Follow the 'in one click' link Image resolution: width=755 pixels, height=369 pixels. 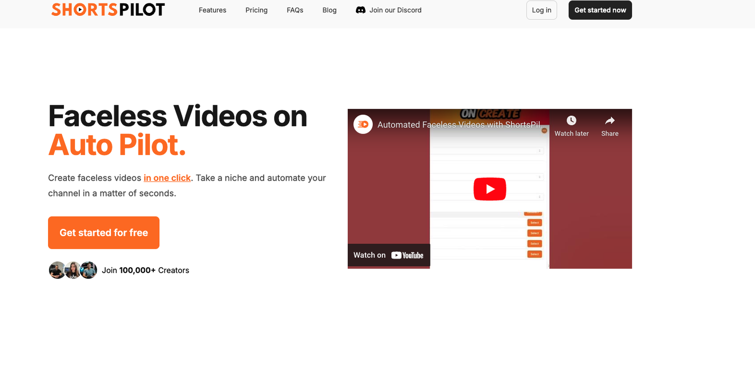tap(167, 178)
